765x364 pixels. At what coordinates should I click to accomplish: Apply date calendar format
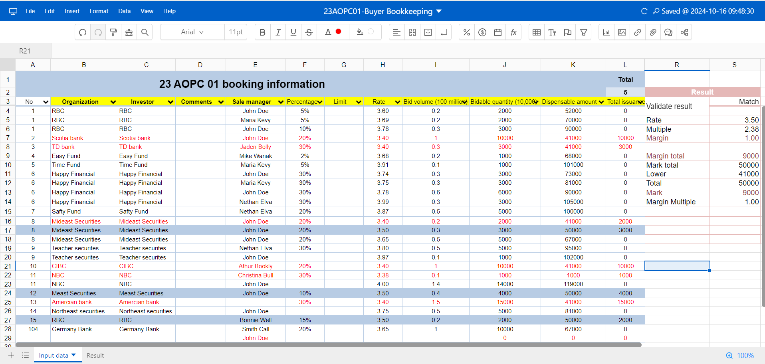(498, 32)
